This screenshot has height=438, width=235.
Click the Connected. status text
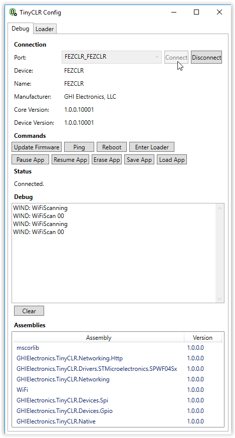coord(29,184)
